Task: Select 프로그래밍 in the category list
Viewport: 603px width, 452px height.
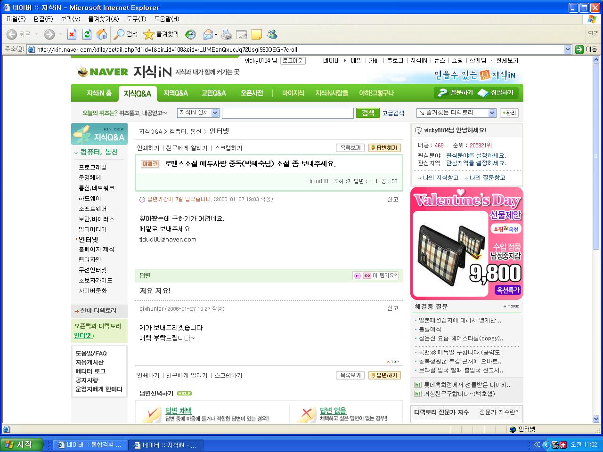Action: click(93, 168)
